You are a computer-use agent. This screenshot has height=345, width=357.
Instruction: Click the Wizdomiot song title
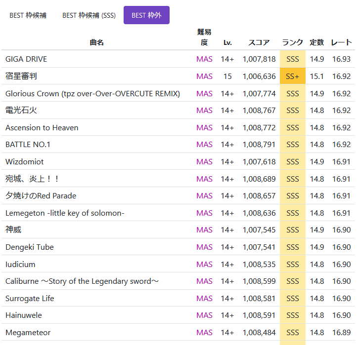coord(25,161)
